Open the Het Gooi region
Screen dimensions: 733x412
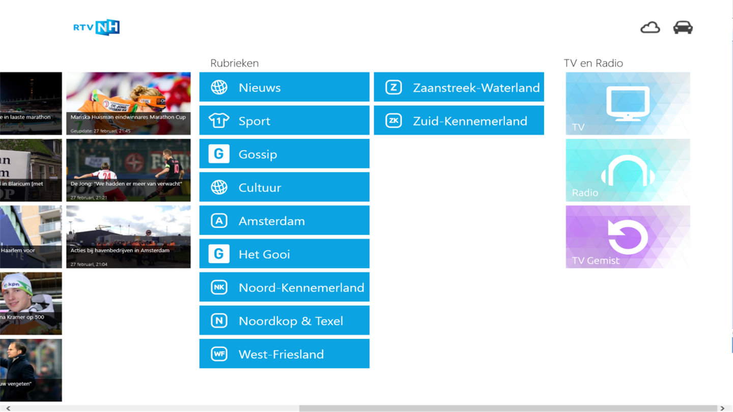pos(284,254)
